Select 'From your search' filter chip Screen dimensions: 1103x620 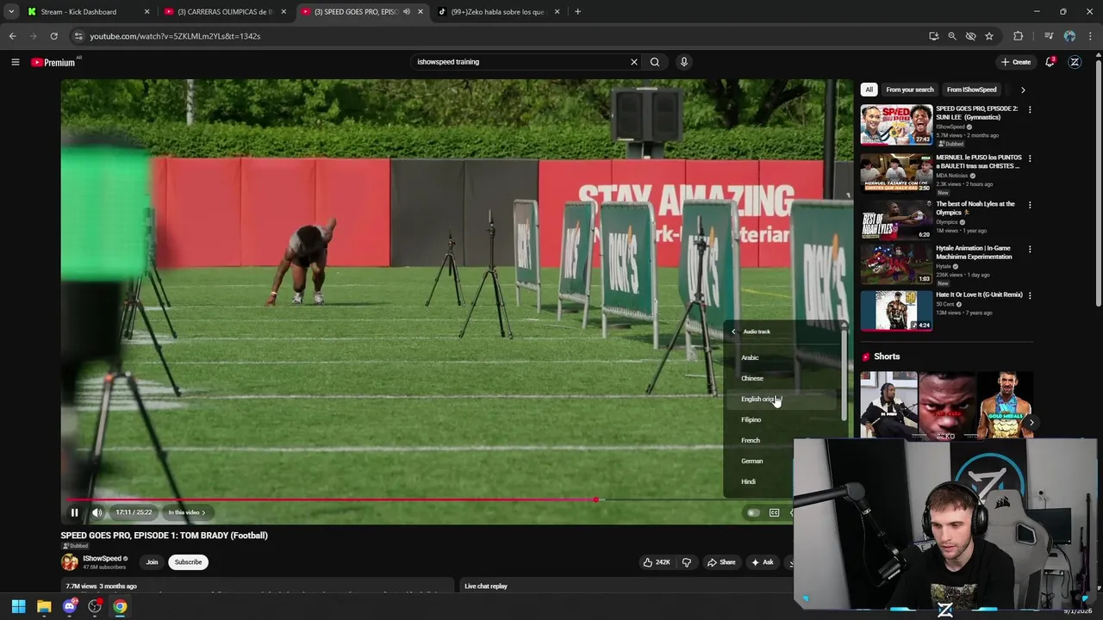tap(910, 90)
